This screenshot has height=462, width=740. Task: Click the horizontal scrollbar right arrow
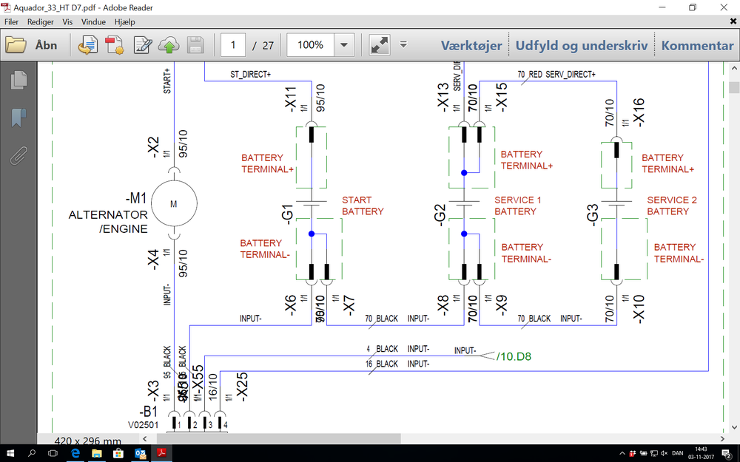tap(722, 438)
